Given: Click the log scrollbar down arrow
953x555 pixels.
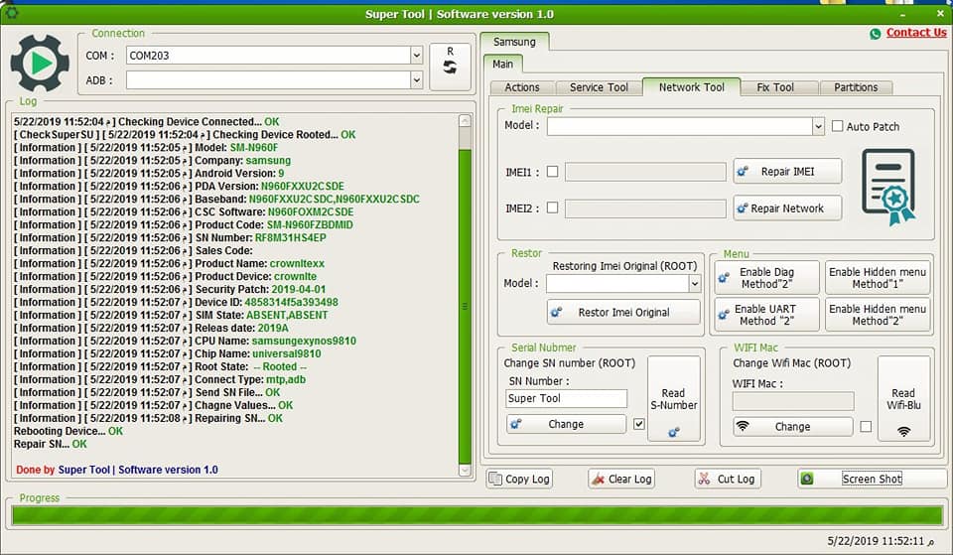Looking at the screenshot, I should 465,470.
